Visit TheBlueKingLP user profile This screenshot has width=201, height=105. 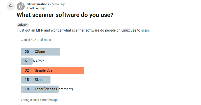[37, 8]
